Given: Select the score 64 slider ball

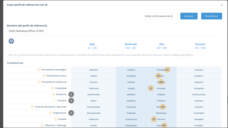Looking at the screenshot, I should click(167, 70).
